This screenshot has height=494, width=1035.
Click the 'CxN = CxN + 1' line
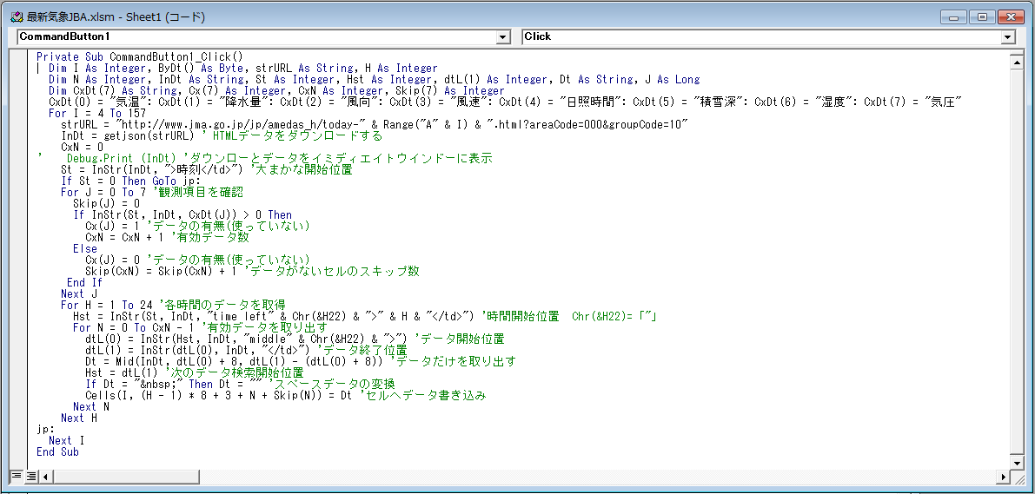click(167, 237)
